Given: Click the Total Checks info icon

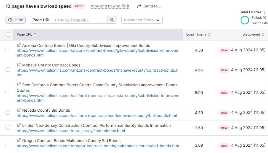Looking at the screenshot, I should click(x=264, y=12).
